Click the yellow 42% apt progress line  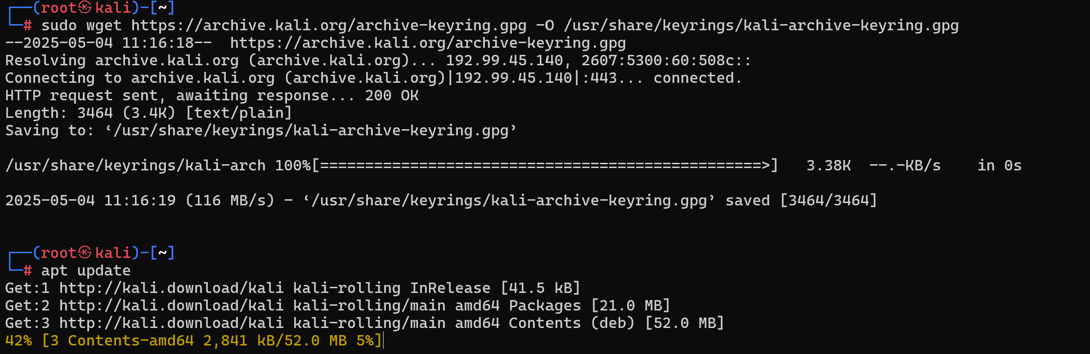pos(193,341)
